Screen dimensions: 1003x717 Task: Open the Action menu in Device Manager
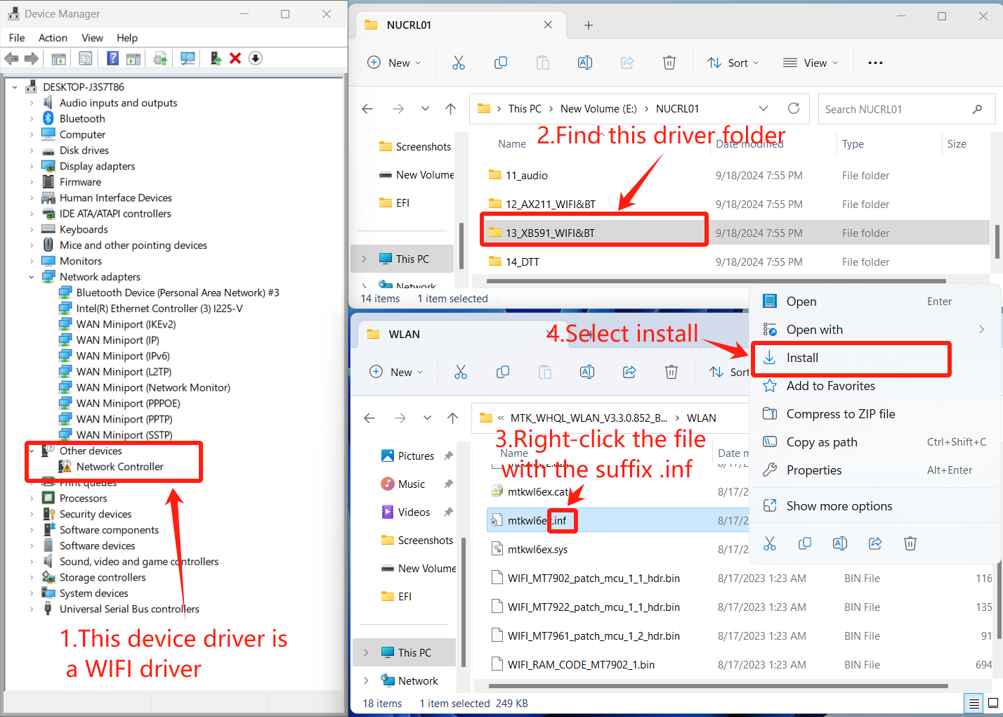point(53,38)
